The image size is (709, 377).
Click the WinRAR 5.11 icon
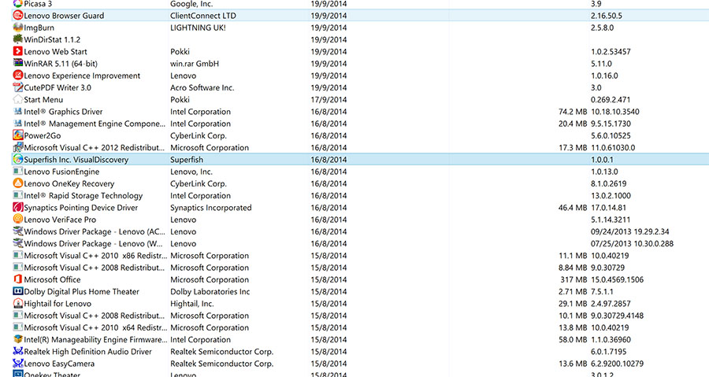(x=17, y=63)
